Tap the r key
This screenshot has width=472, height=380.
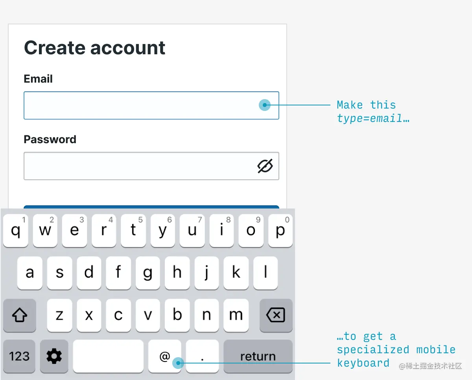[x=104, y=231]
